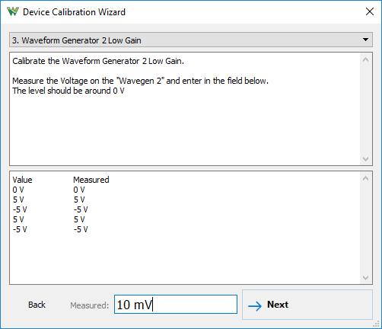Viewport: 382px width, 329px height.
Task: Click the 'Measured:' field label
Action: click(89, 305)
